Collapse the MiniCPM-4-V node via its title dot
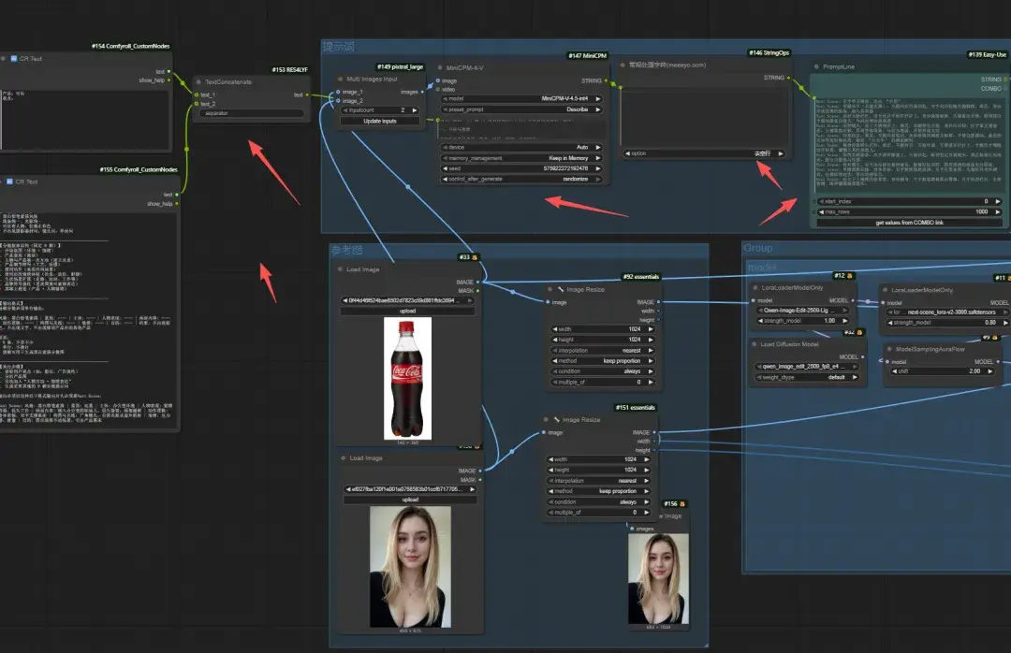Image resolution: width=1011 pixels, height=653 pixels. click(440, 67)
